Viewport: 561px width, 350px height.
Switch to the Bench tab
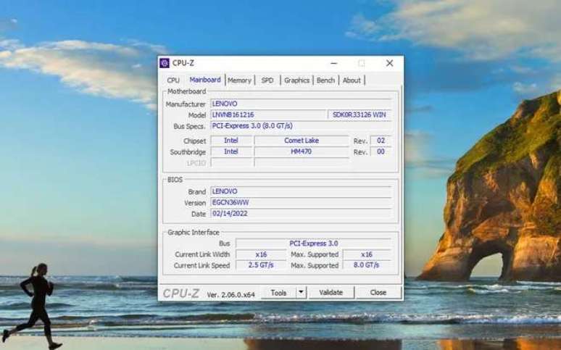point(325,80)
